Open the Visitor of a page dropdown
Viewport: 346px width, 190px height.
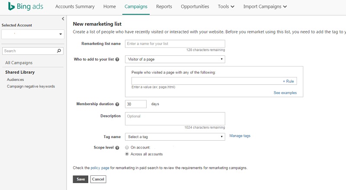175,59
